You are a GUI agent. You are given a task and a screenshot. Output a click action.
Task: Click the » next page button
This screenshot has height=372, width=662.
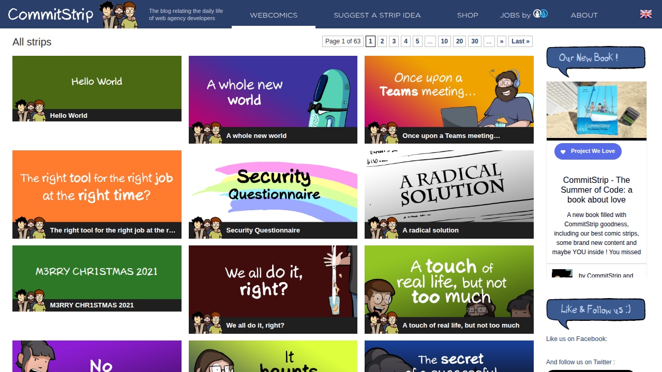coord(502,41)
